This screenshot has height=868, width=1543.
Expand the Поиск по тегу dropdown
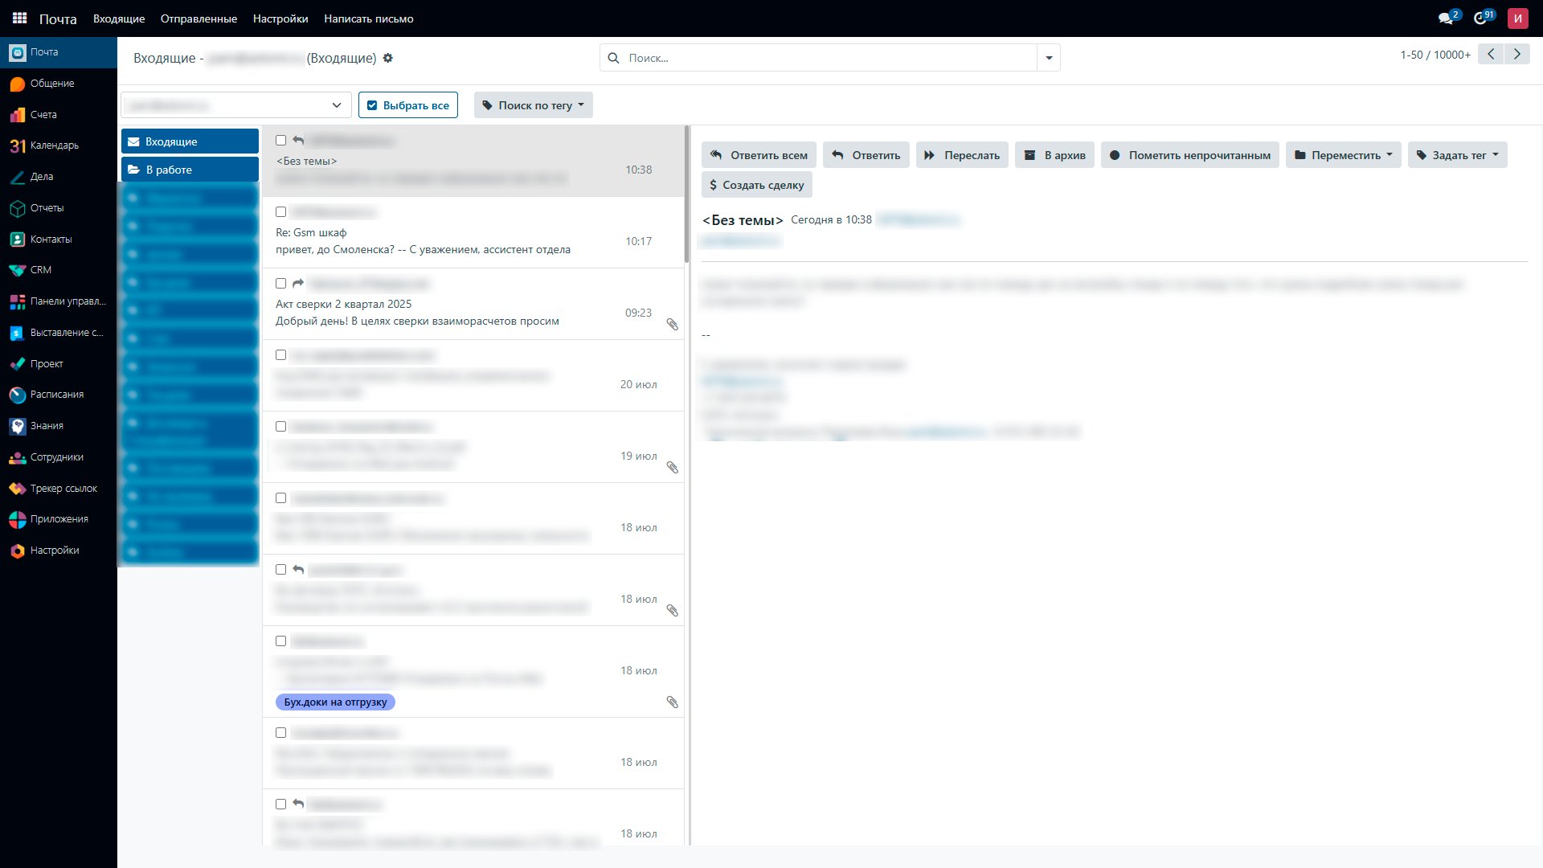tap(534, 105)
